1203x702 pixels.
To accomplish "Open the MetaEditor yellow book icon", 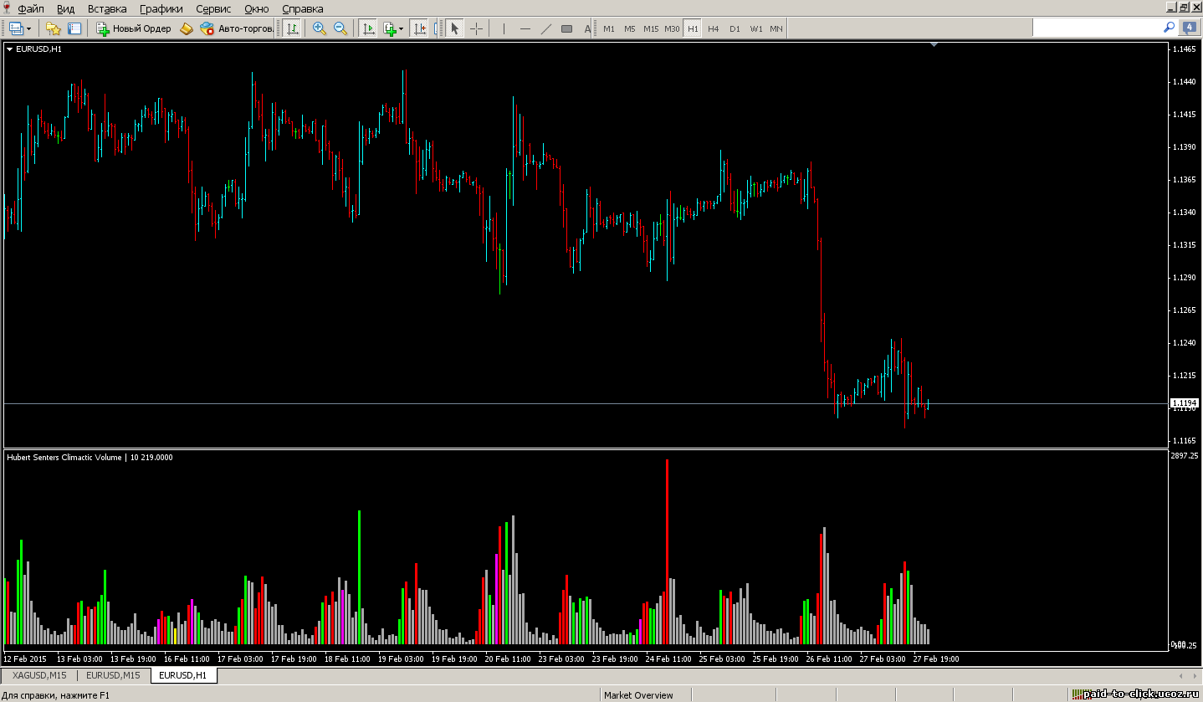I will pyautogui.click(x=186, y=28).
